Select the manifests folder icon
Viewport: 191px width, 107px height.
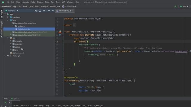click(x=11, y=17)
